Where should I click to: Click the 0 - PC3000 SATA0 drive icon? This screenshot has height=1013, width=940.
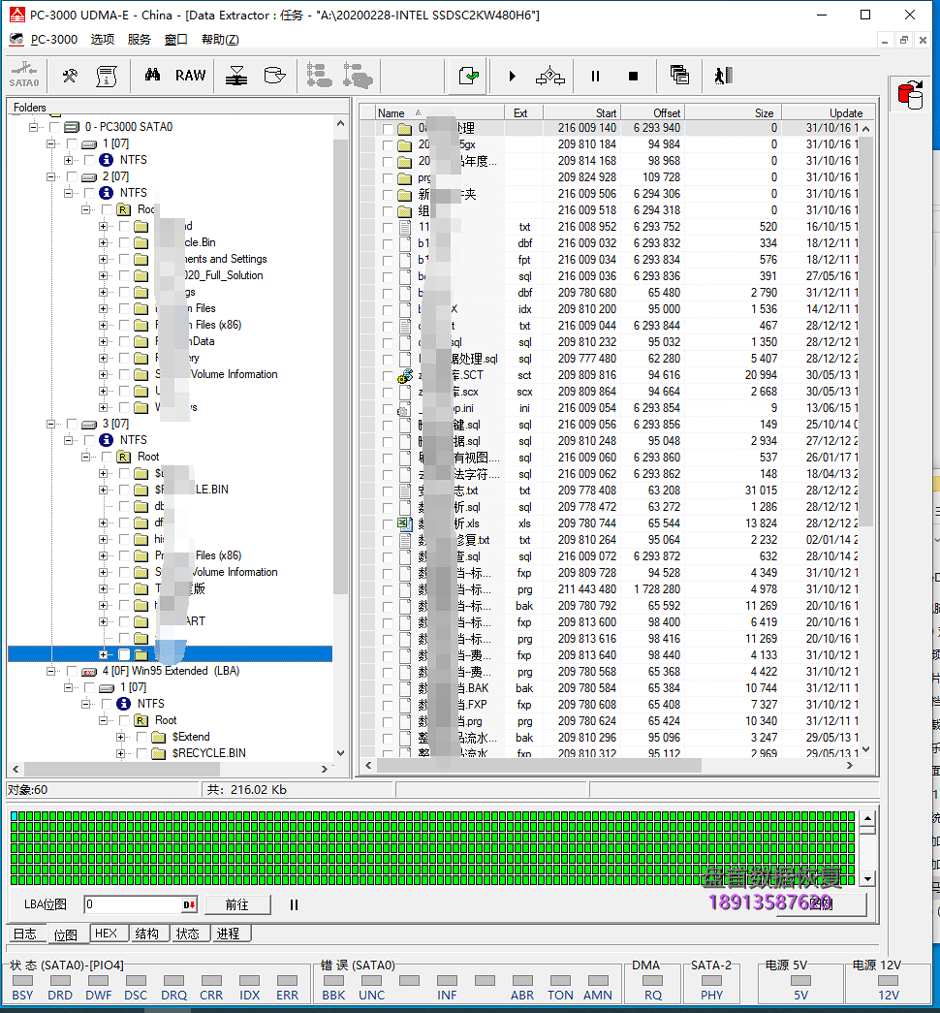(x=72, y=127)
